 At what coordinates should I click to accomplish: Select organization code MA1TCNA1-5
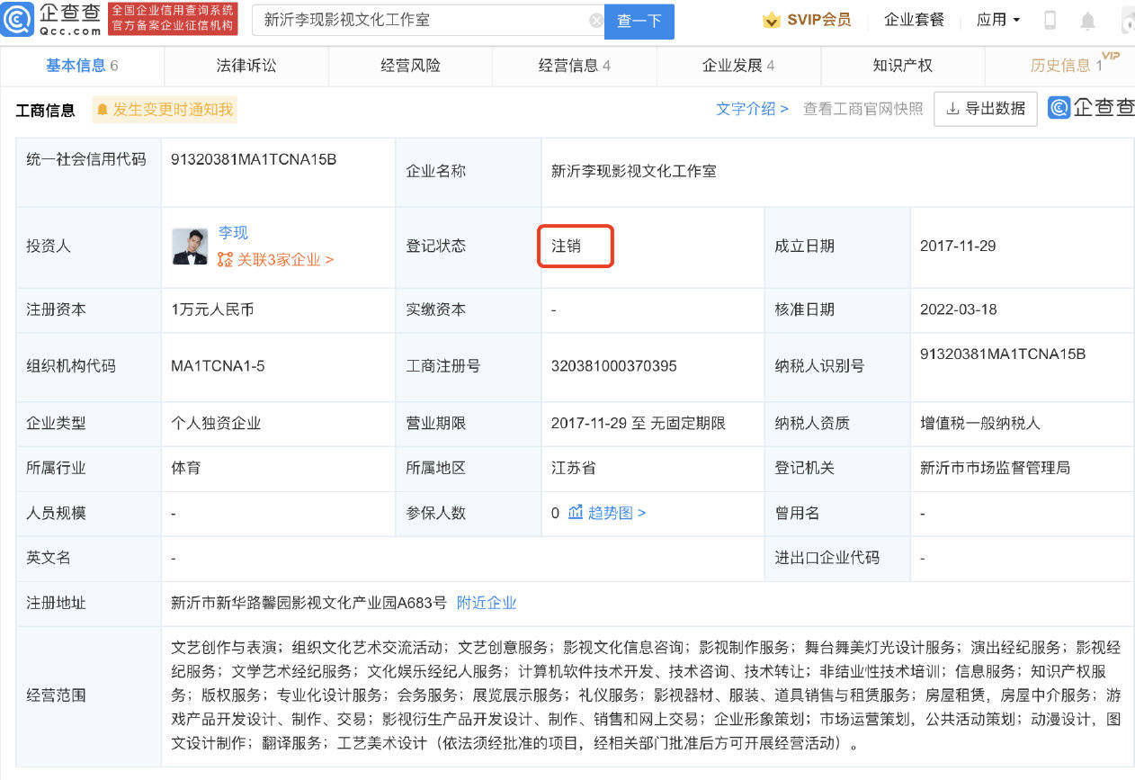pyautogui.click(x=218, y=366)
